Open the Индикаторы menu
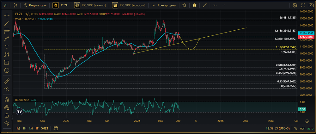The image size is (316, 134). tap(35, 5)
